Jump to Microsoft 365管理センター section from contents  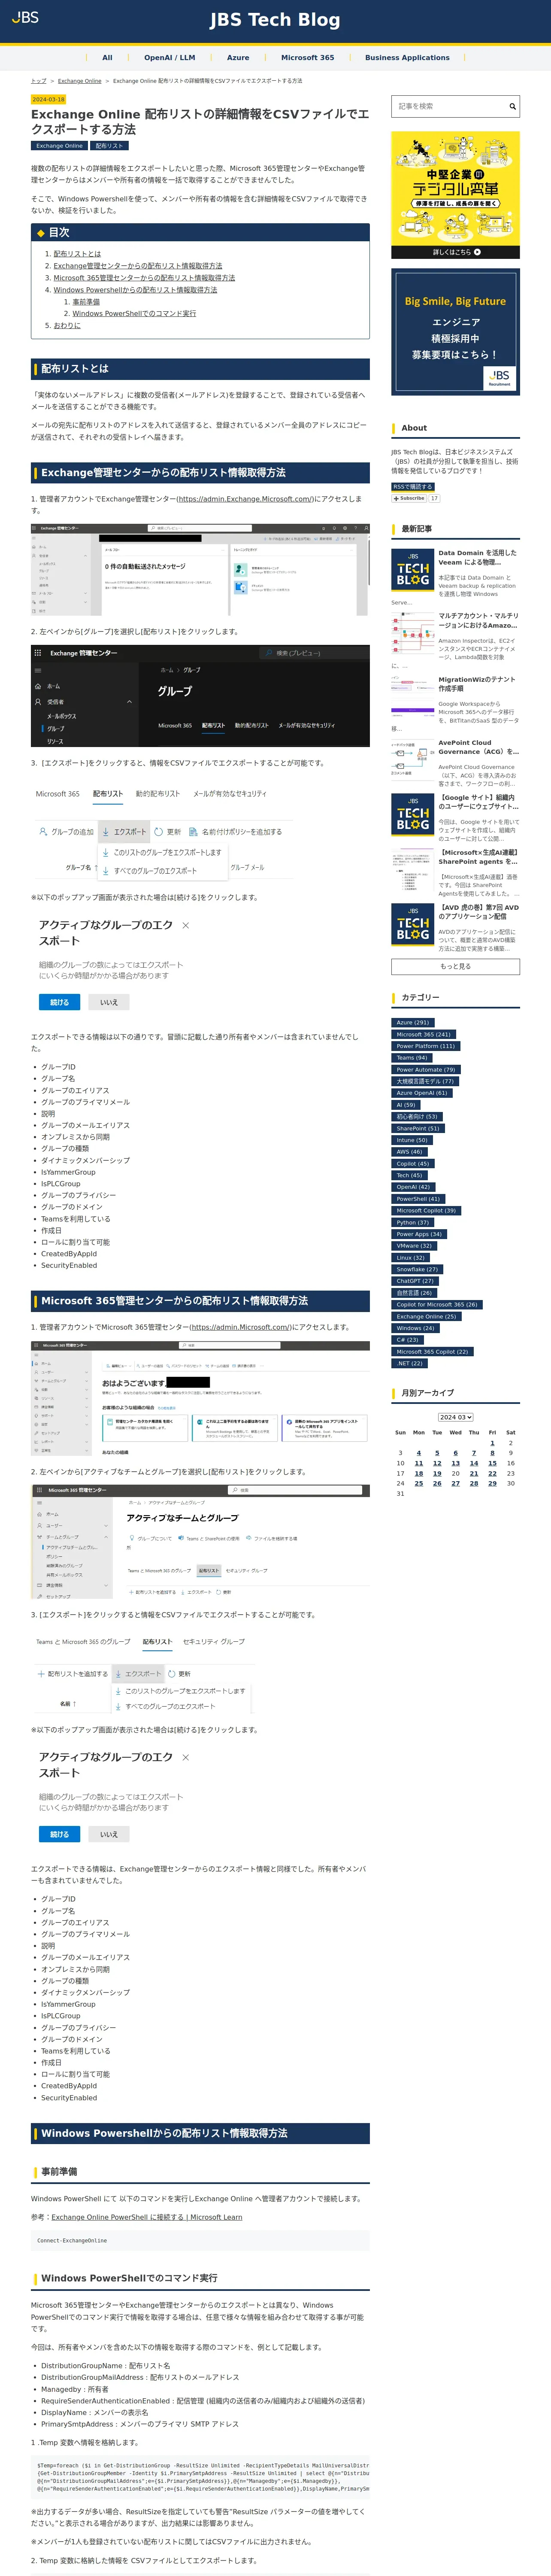click(x=144, y=278)
